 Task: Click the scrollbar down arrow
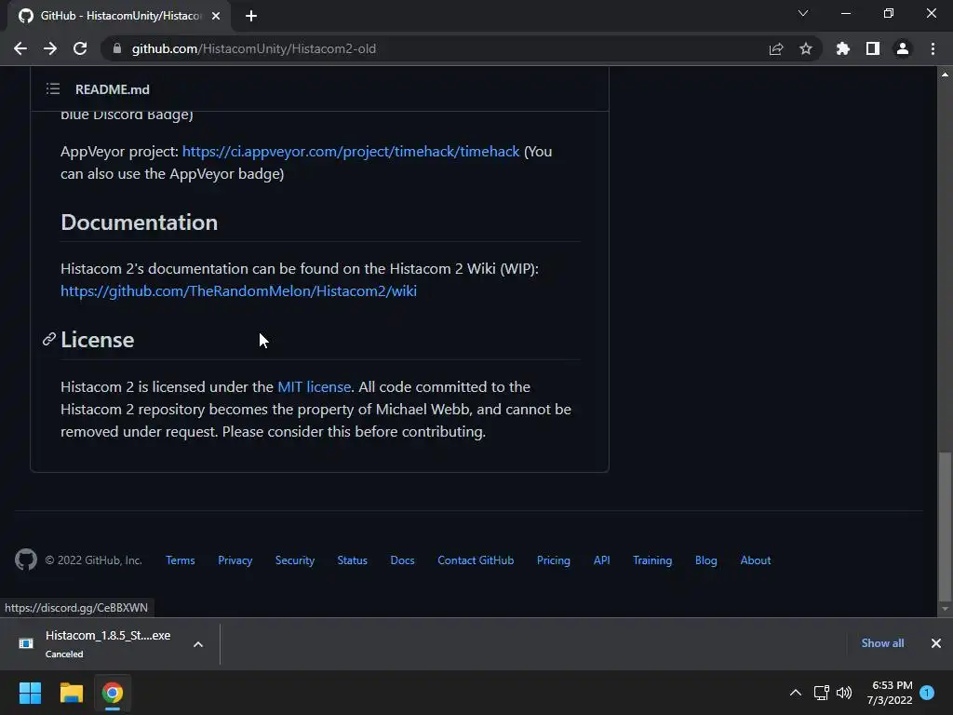[945, 609]
